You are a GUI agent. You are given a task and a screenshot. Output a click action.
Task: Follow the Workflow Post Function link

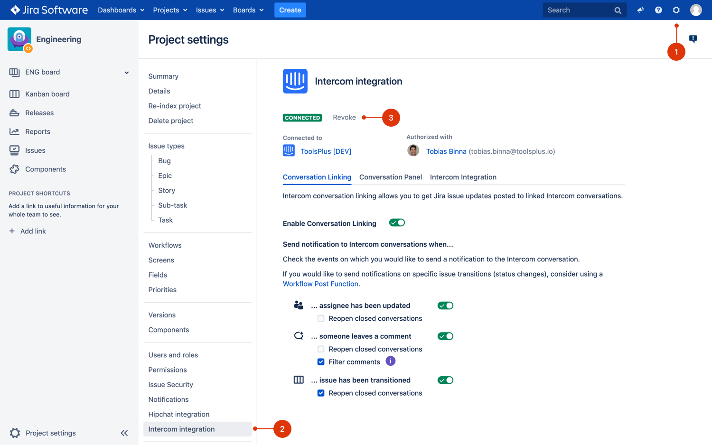(x=320, y=284)
